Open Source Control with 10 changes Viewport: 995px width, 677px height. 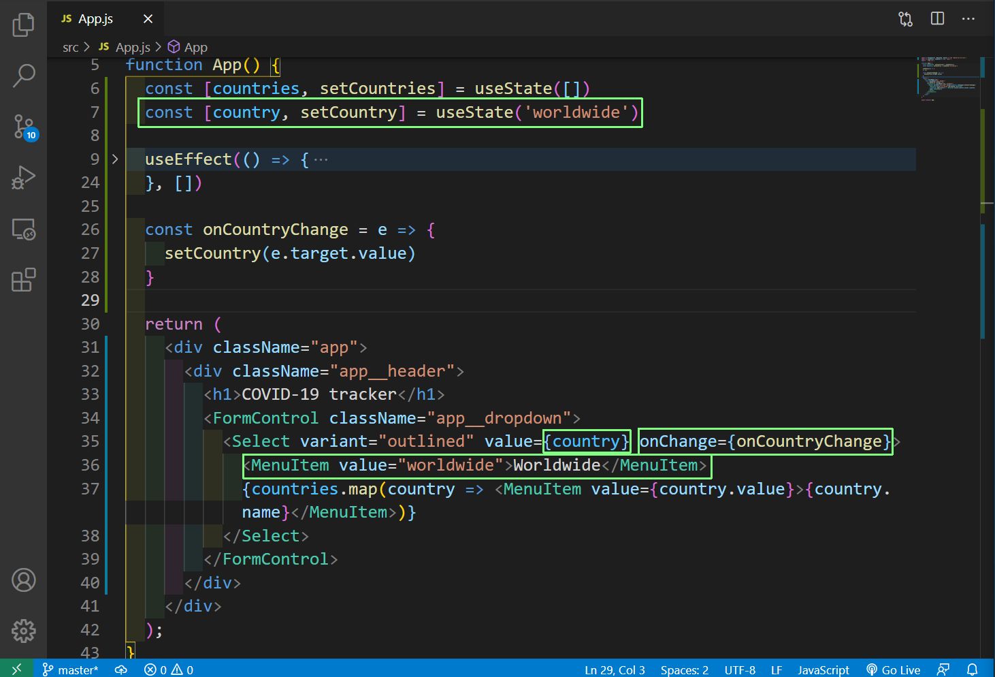[x=25, y=127]
